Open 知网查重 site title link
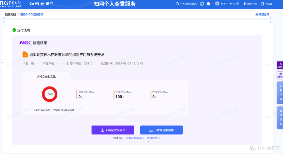Image resolution: width=283 pixels, height=154 pixels. (x=41, y=4)
